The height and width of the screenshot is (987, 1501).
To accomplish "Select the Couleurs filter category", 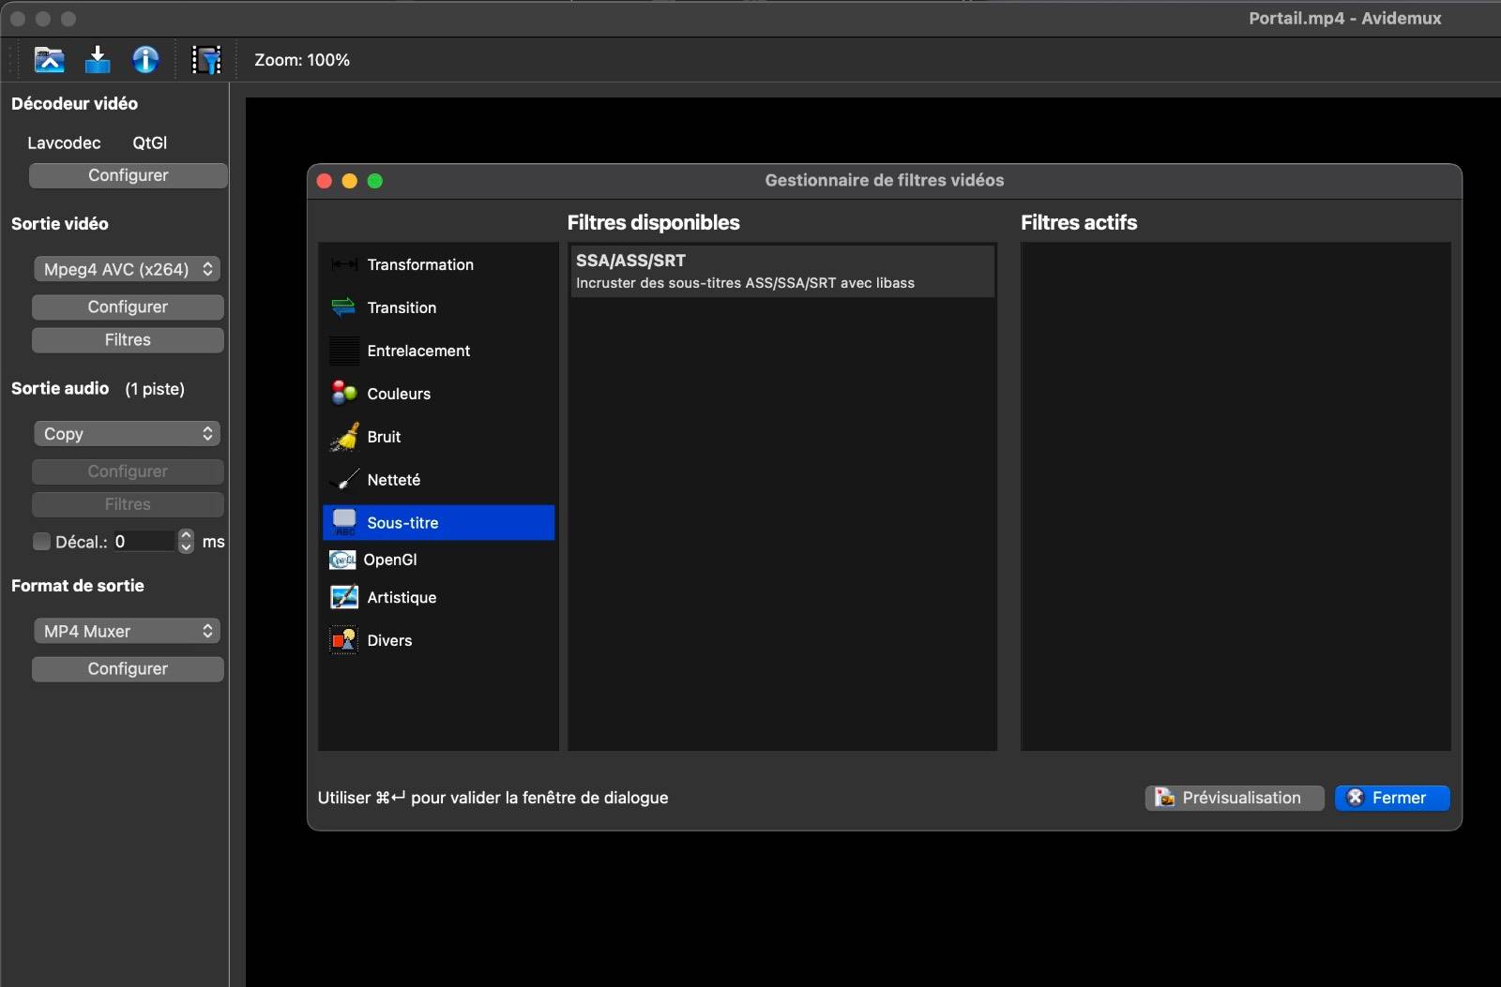I will [399, 394].
